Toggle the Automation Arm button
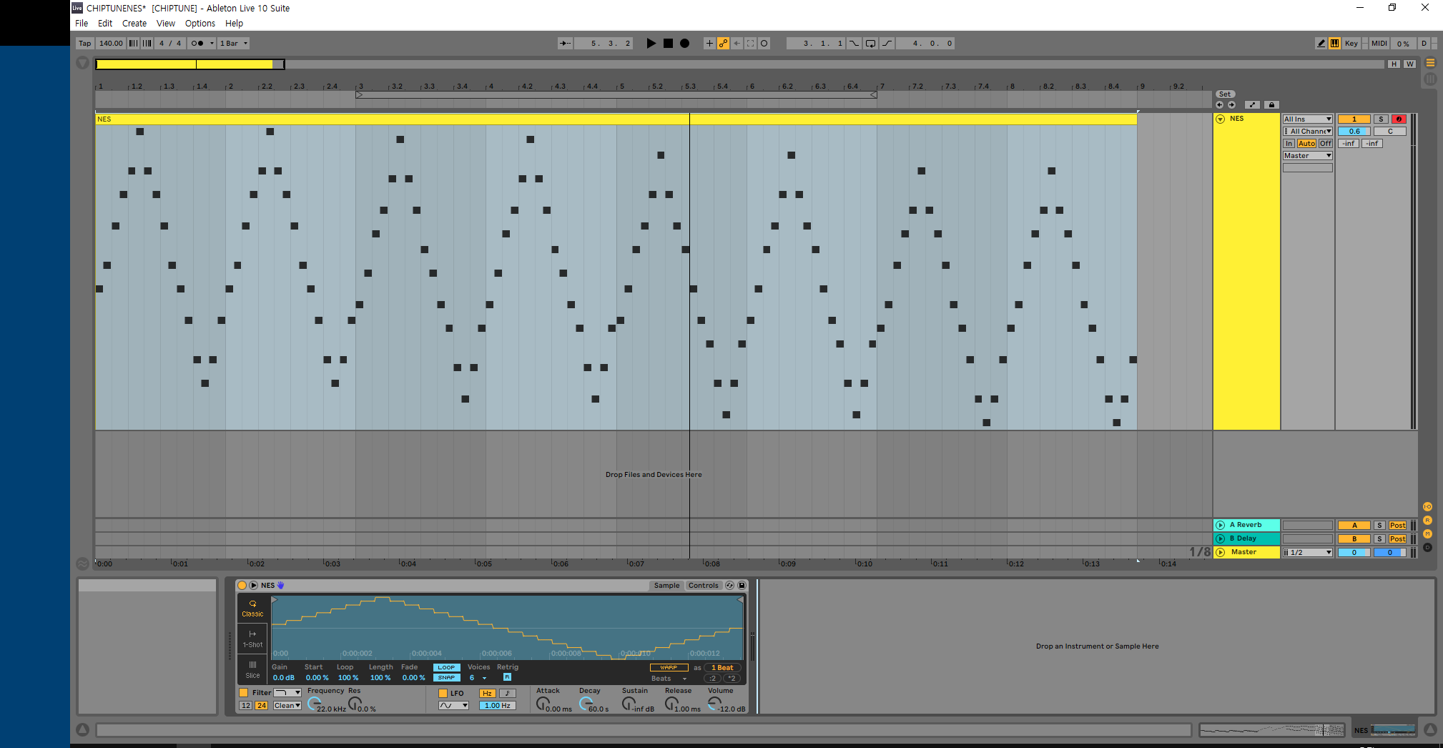Screen dimensions: 1443x748 [x=723, y=44]
